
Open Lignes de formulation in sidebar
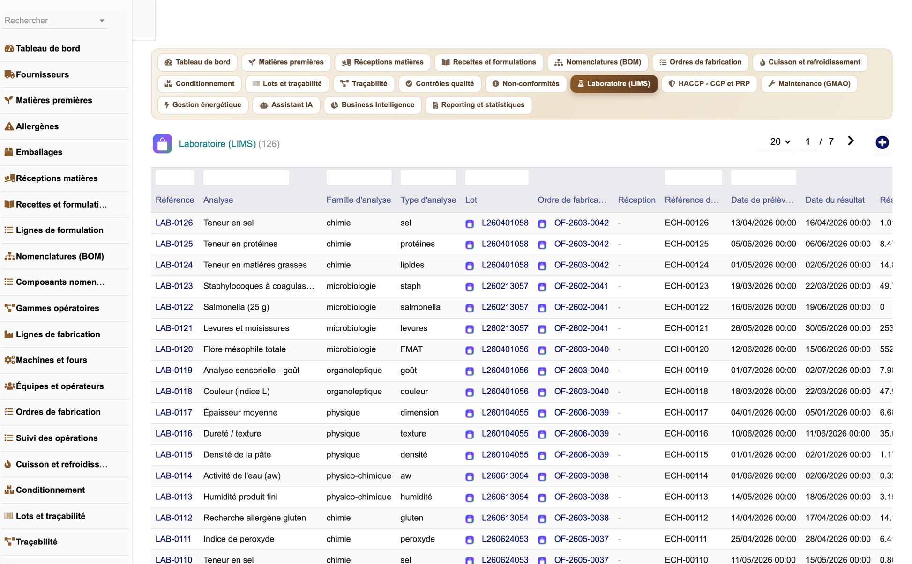tap(60, 230)
